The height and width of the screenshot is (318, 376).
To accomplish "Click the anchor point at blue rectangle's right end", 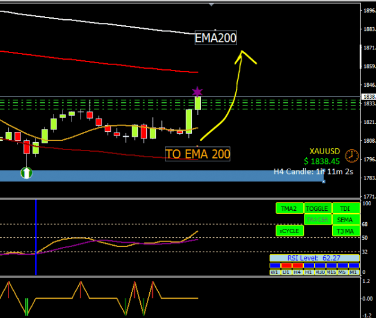I will 324,182.
